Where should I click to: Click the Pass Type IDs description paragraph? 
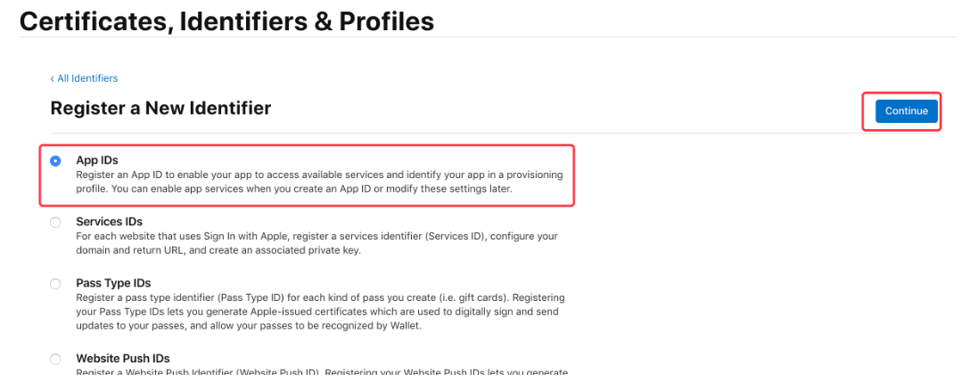[x=319, y=312]
